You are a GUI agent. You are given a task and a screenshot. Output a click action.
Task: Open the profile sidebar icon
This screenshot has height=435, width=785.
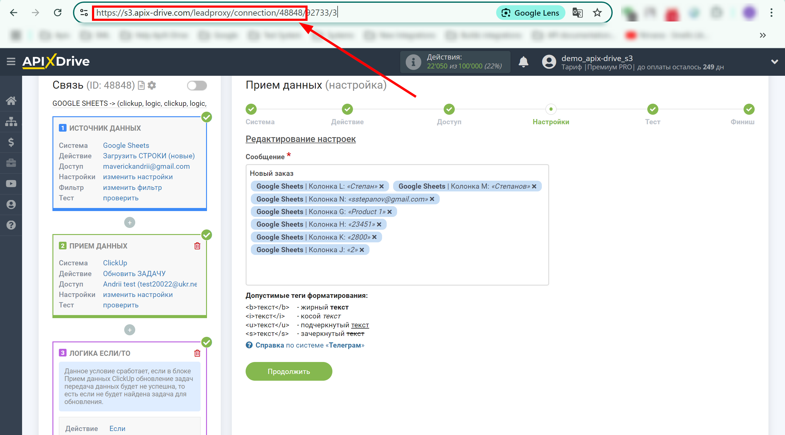11,205
